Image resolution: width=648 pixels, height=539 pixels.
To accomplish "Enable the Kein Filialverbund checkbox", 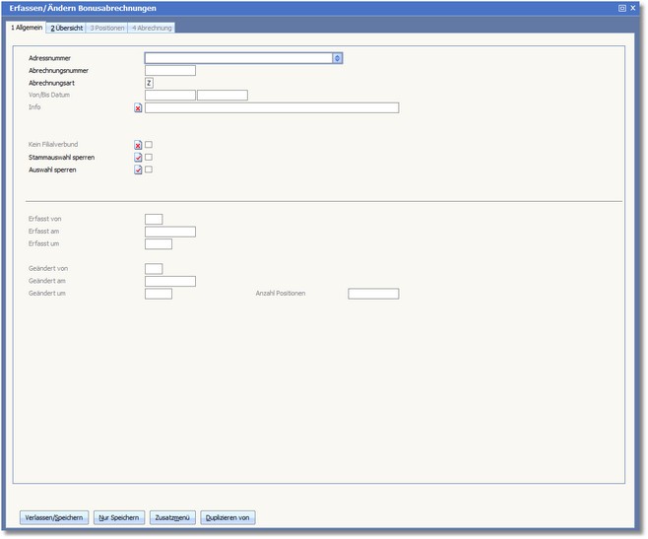I will (x=149, y=145).
